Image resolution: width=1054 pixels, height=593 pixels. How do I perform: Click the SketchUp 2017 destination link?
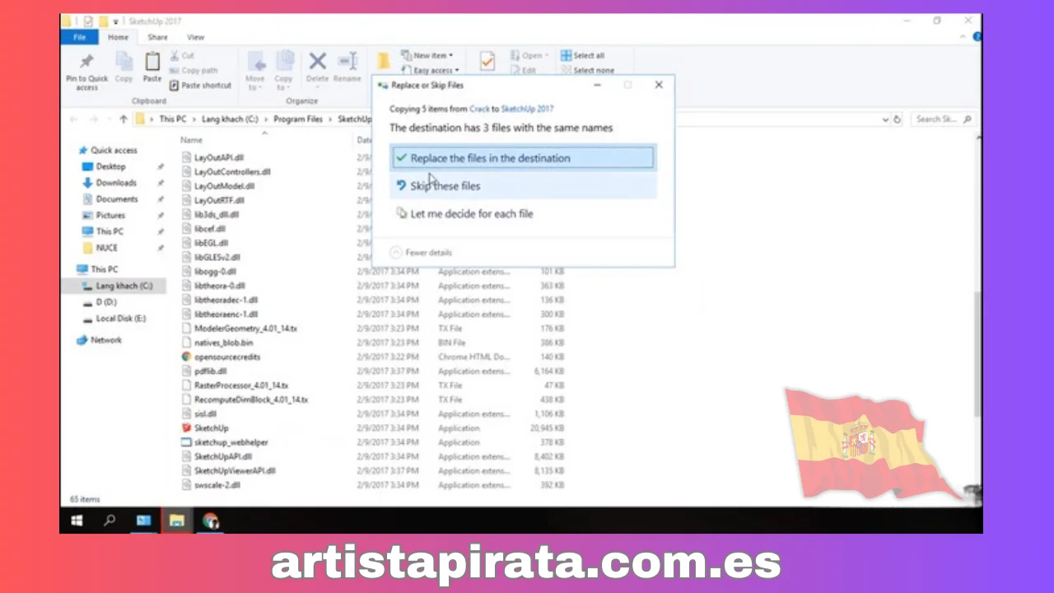527,109
